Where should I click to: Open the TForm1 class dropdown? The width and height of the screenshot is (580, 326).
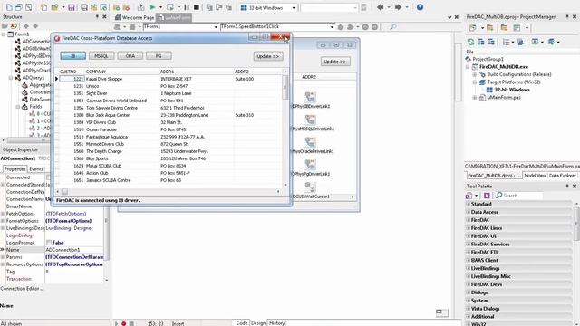(x=216, y=26)
